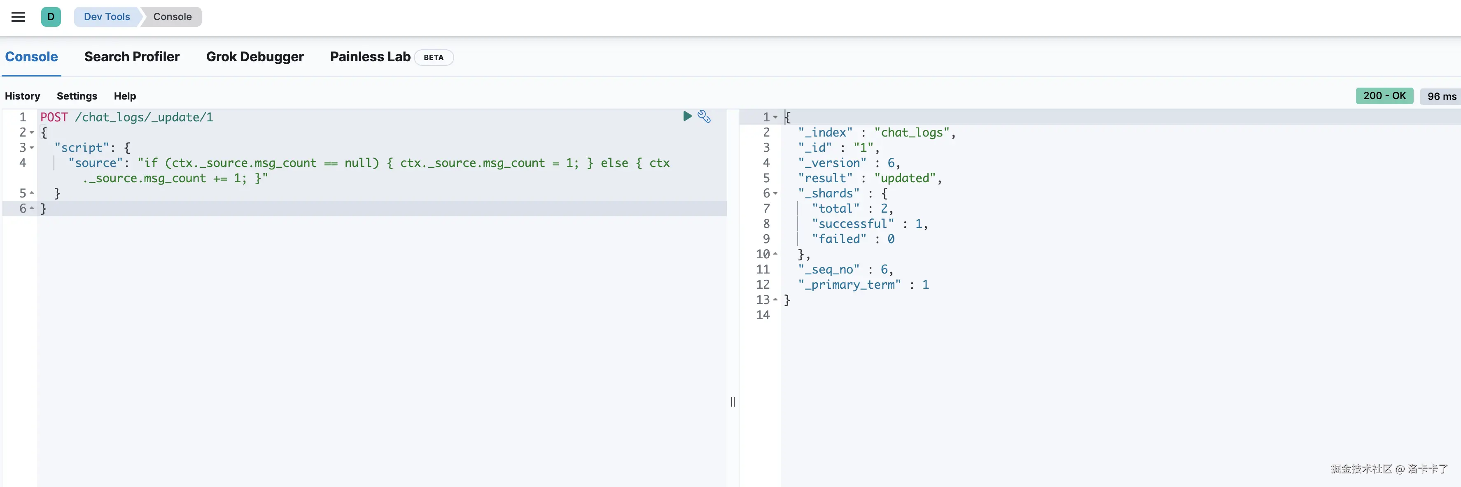The width and height of the screenshot is (1461, 487).
Task: Grab the editor pane resize divider
Action: [733, 401]
